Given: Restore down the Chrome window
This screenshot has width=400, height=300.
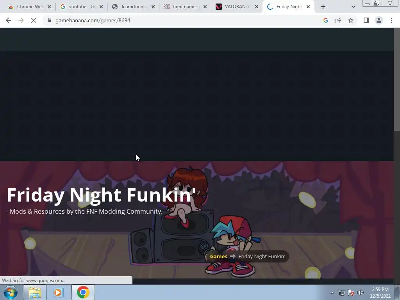Looking at the screenshot, I should 377,4.
